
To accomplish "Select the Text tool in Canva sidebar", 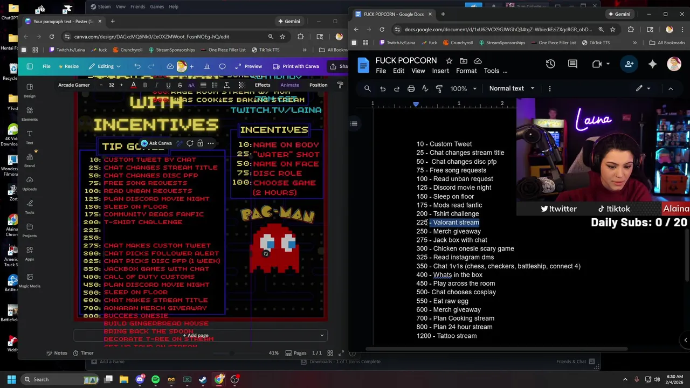I will [29, 137].
